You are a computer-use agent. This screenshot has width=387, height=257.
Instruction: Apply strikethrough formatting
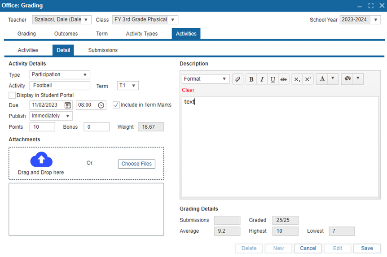pos(283,79)
